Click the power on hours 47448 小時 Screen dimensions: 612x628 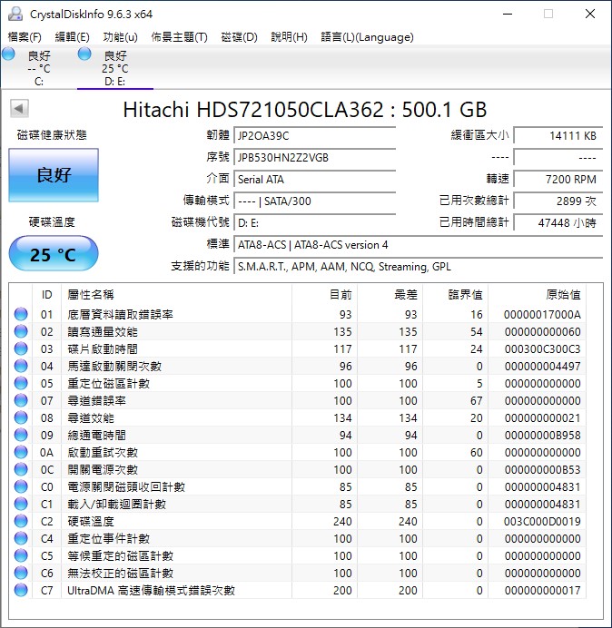[x=558, y=222]
